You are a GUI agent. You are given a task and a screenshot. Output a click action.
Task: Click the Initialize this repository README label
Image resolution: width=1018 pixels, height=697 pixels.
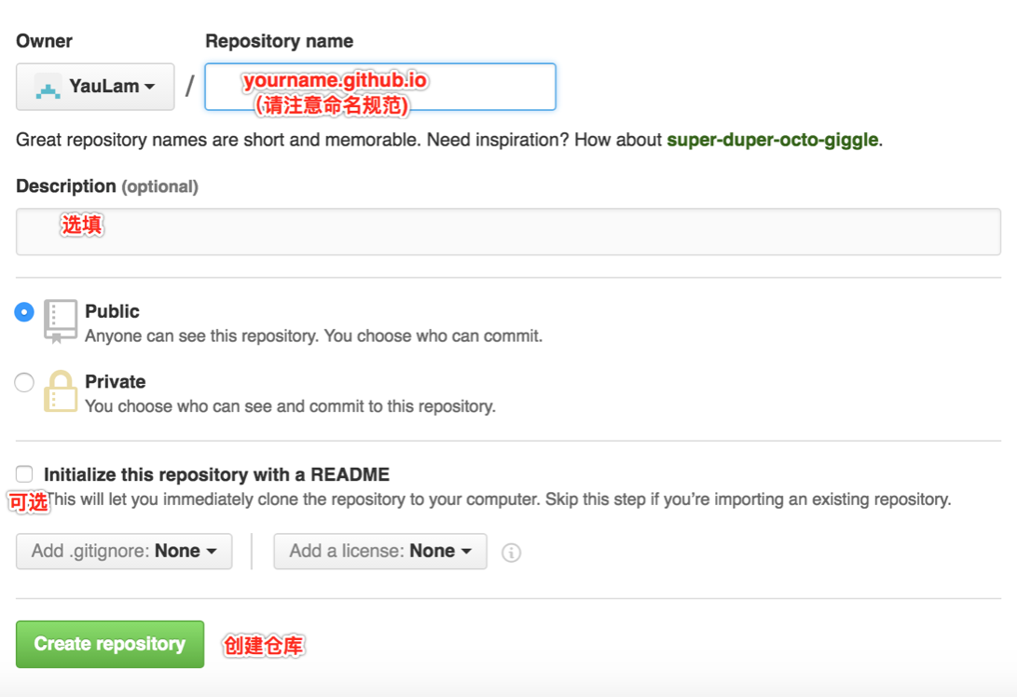tap(216, 474)
